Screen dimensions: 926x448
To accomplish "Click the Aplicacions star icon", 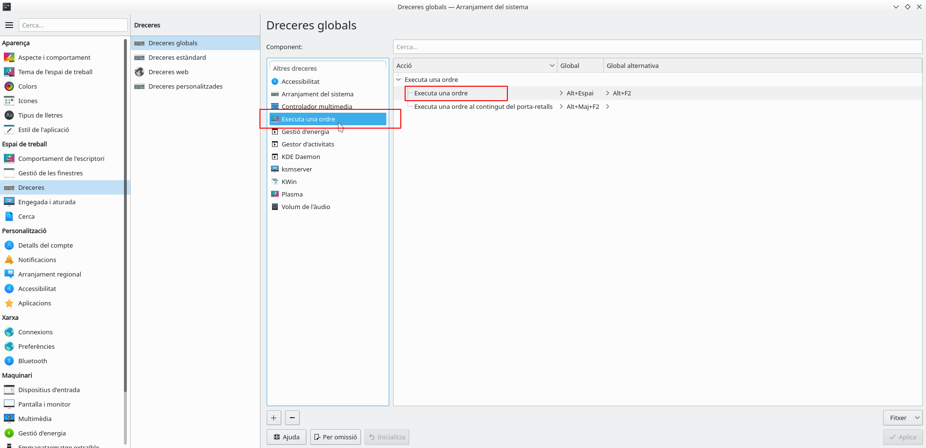I will pyautogui.click(x=9, y=303).
